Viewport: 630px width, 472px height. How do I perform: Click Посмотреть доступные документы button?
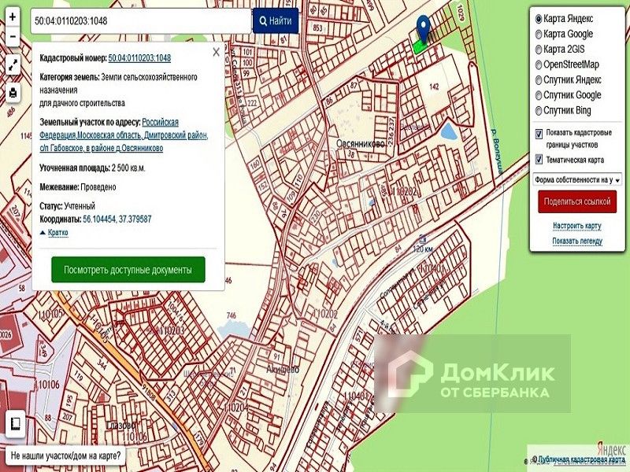(128, 270)
